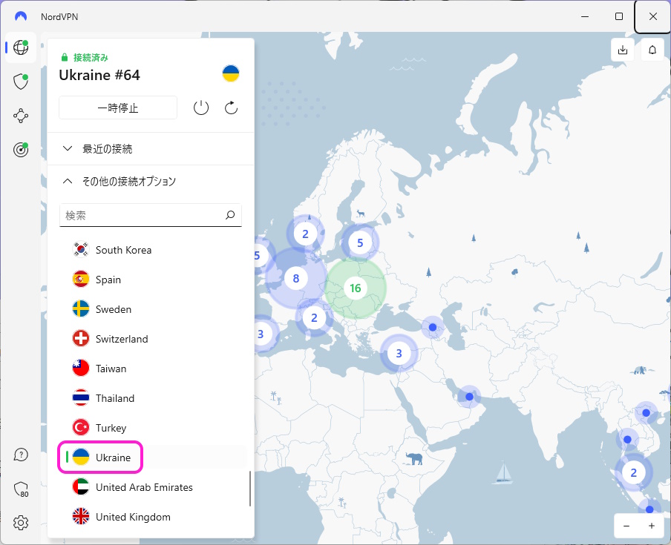Open the settings gear icon
This screenshot has height=545, width=671.
pos(21,522)
